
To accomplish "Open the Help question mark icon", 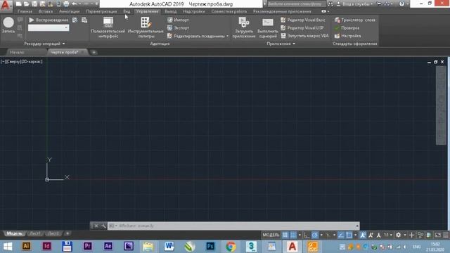I will (401, 4).
